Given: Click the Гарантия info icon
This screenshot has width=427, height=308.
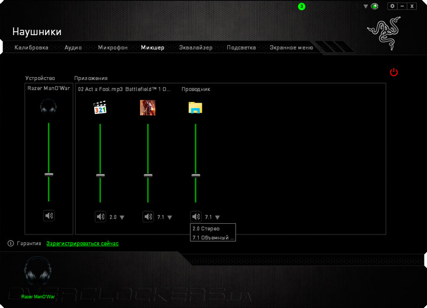Looking at the screenshot, I should click(x=11, y=243).
